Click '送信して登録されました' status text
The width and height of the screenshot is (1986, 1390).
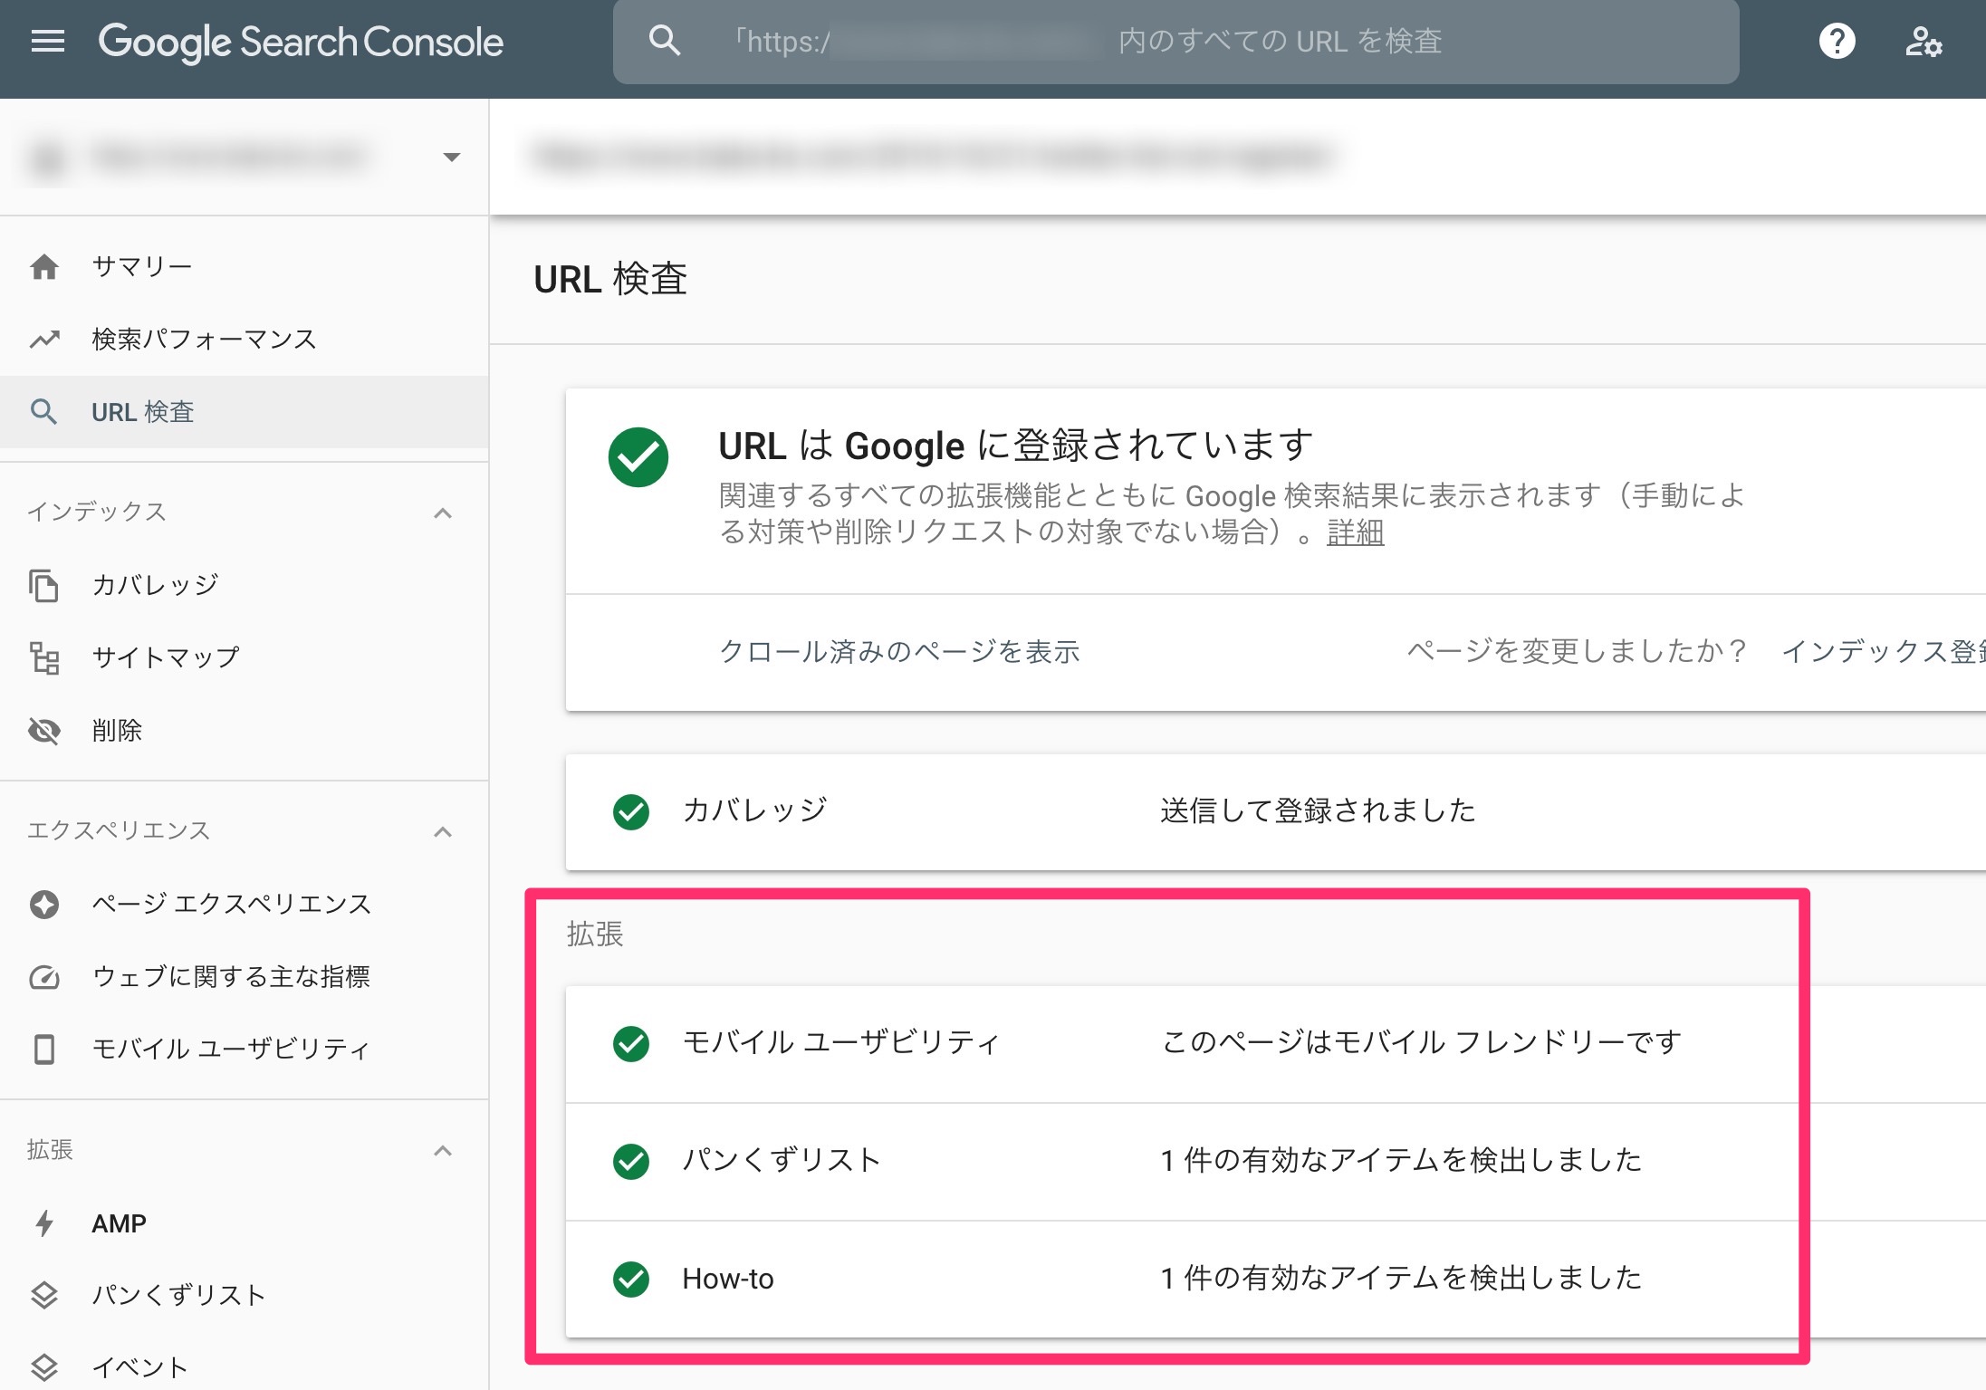(1318, 811)
